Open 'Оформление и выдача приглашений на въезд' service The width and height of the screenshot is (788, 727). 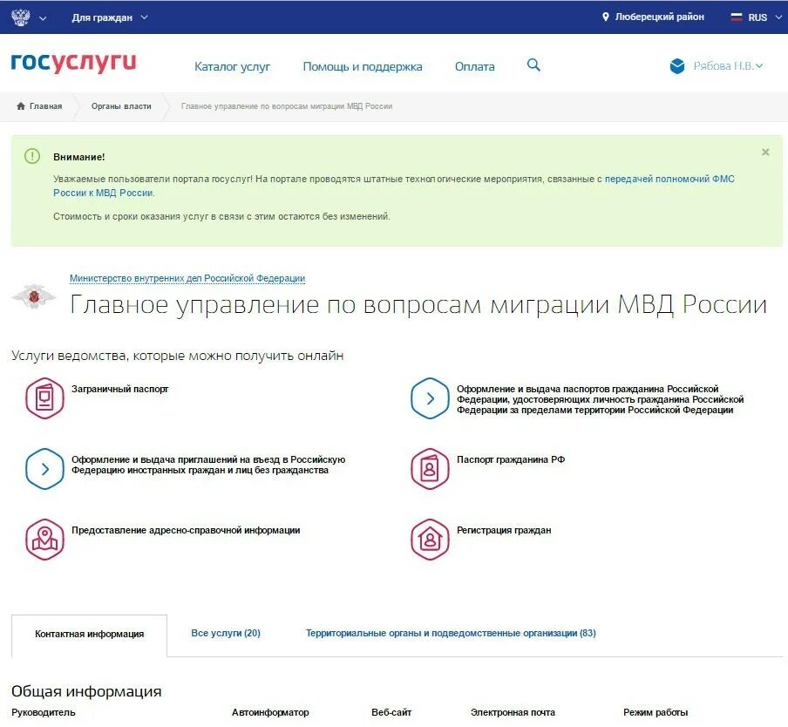[208, 465]
